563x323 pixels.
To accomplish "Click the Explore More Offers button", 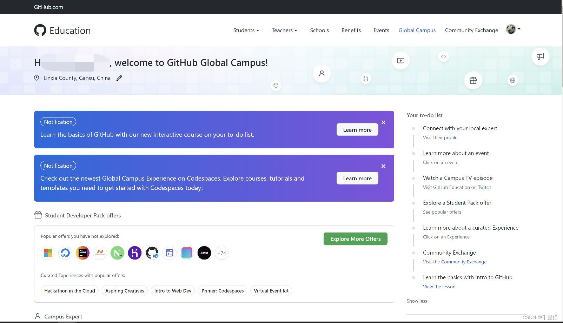I will click(355, 239).
